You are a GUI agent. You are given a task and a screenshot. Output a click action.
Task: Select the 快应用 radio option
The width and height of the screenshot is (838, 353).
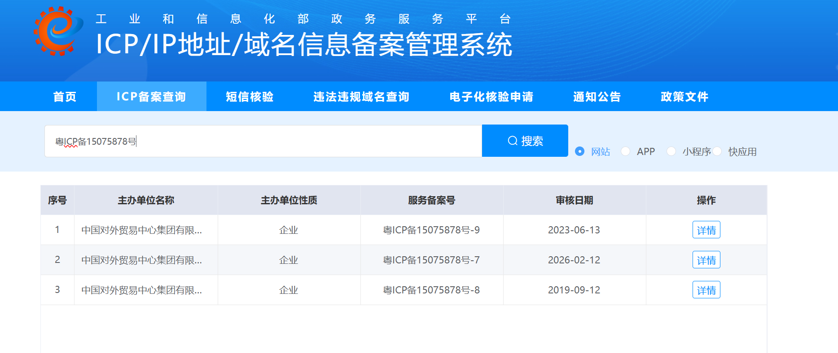coord(735,151)
